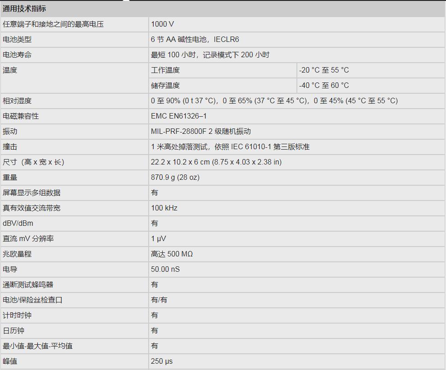This screenshot has width=446, height=370.
Task: Click the 储存温度 sub-row label
Action: [165, 86]
